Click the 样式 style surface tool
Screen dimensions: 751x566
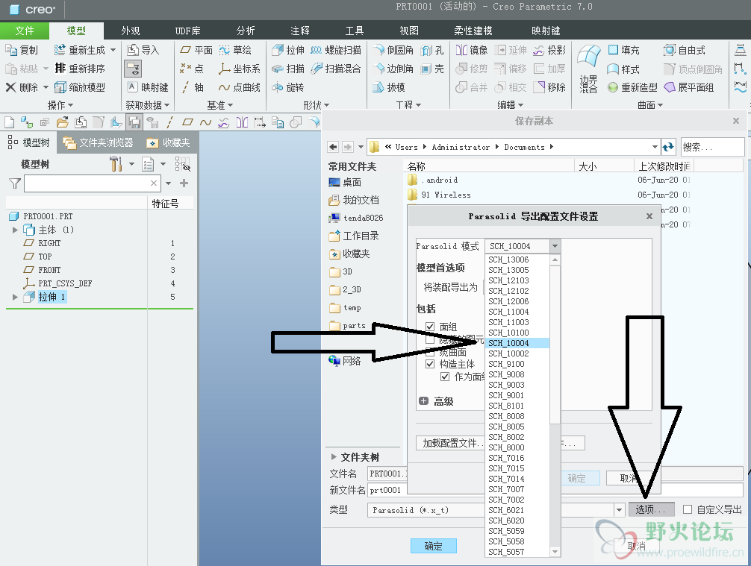[x=623, y=69]
